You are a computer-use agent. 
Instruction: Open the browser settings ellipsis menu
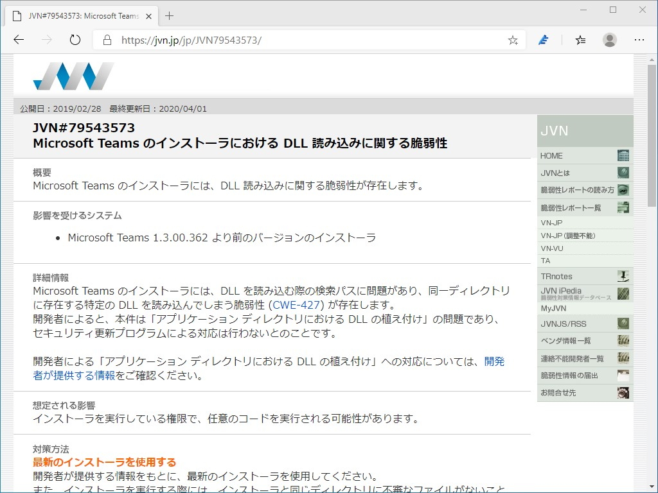click(x=640, y=40)
